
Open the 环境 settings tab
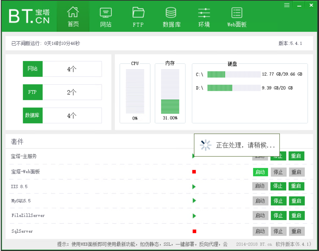click(x=204, y=17)
